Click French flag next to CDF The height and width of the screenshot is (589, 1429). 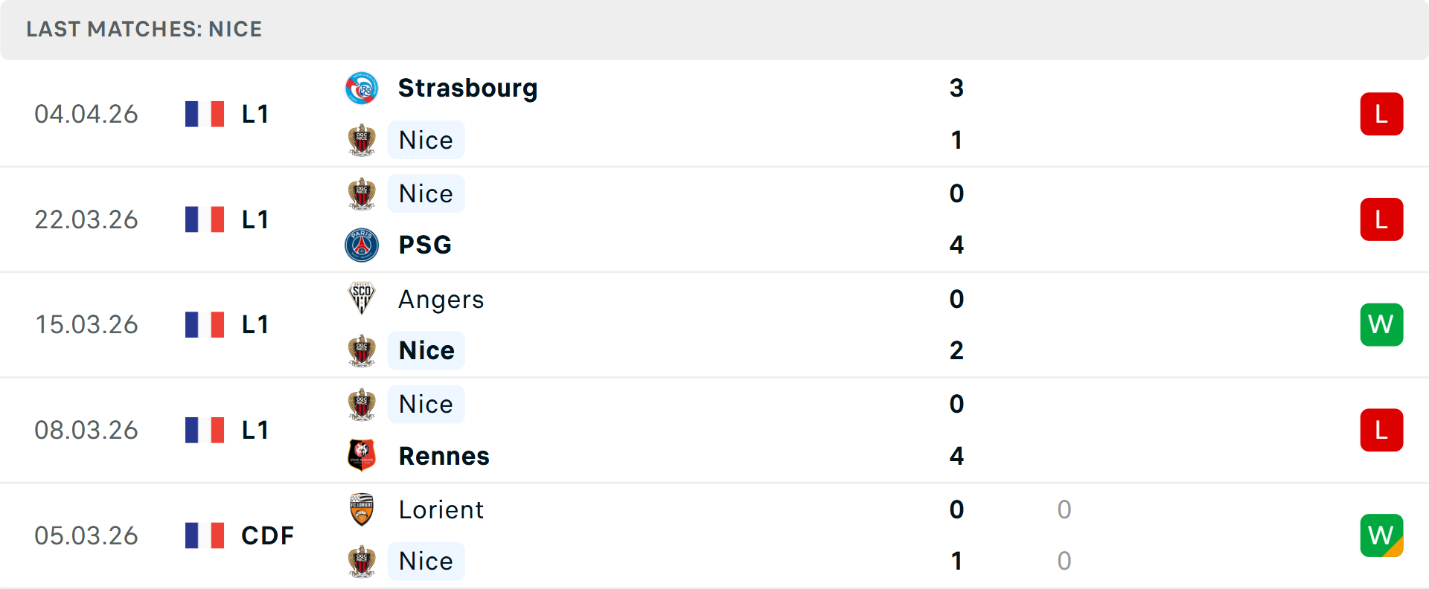point(205,535)
